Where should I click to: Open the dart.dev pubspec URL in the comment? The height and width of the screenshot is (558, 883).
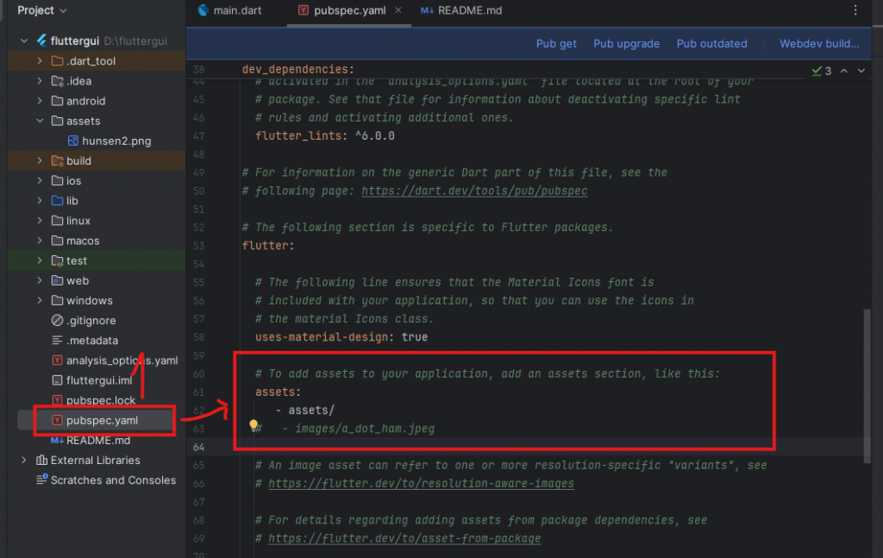[x=474, y=191]
